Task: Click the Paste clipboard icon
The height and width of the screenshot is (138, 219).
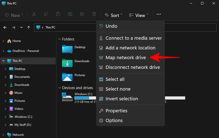Action: [58, 14]
